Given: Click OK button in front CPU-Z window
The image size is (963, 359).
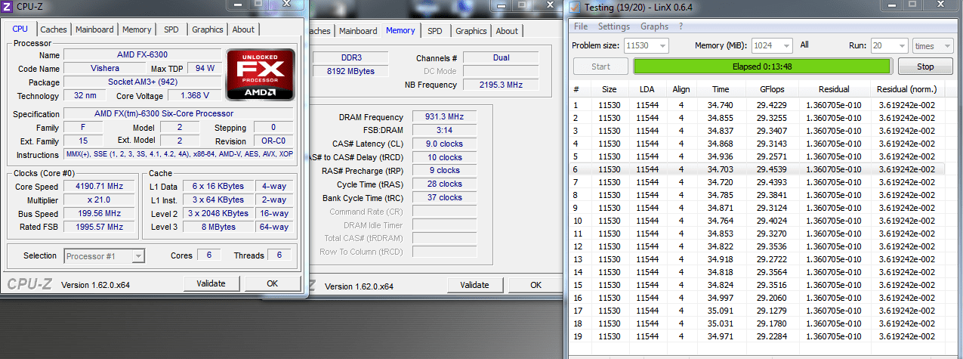Looking at the screenshot, I should pos(273,283).
